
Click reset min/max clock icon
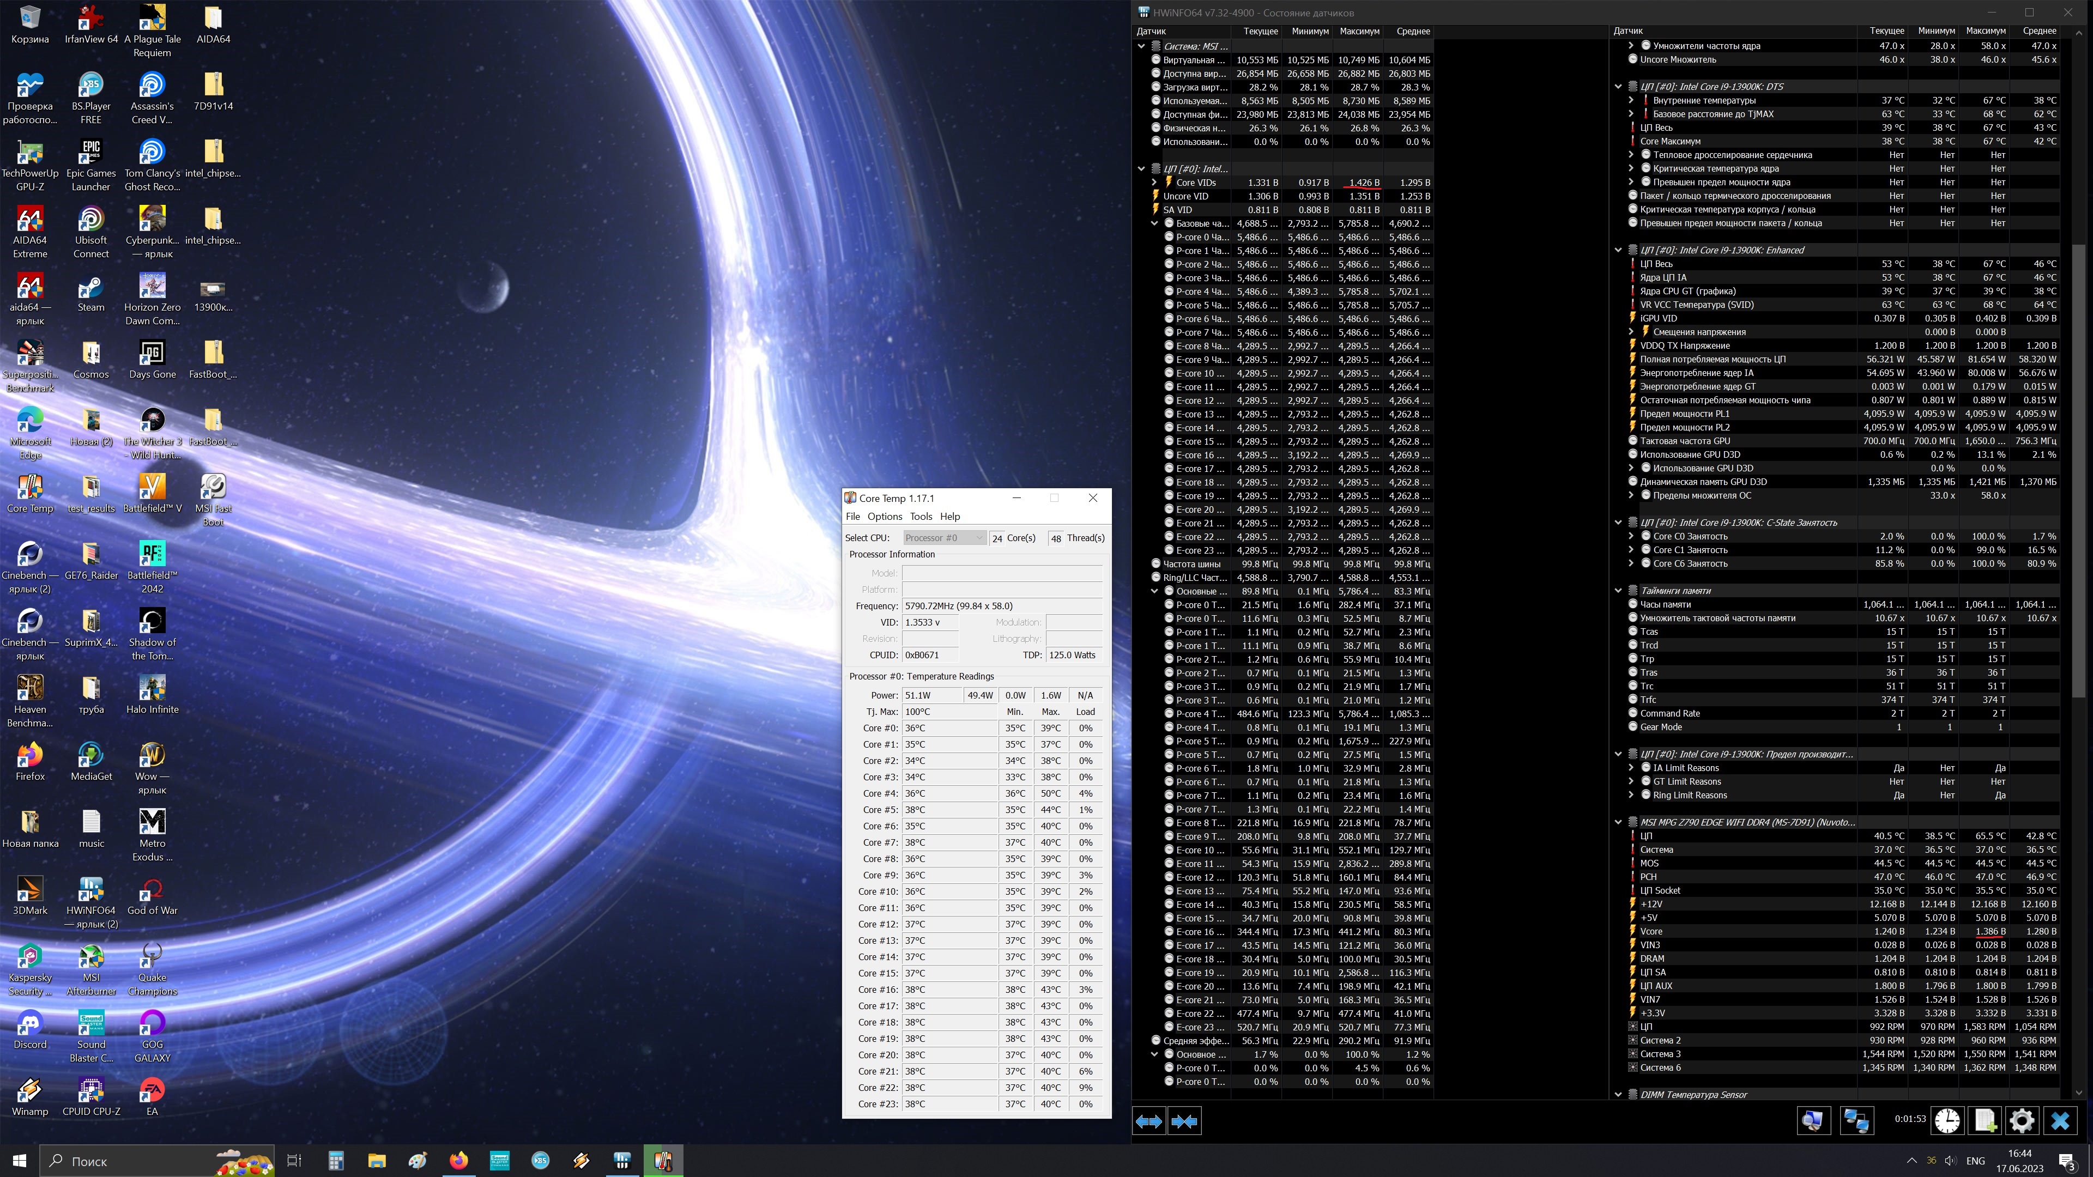click(1947, 1121)
